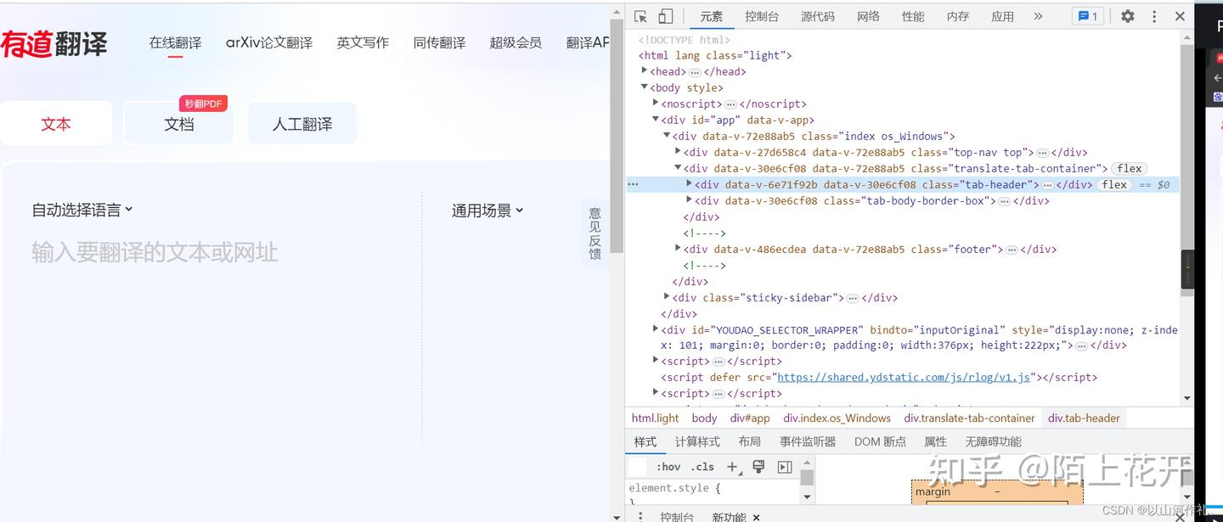This screenshot has width=1223, height=522.
Task: Collapse the body style node
Action: coord(644,87)
